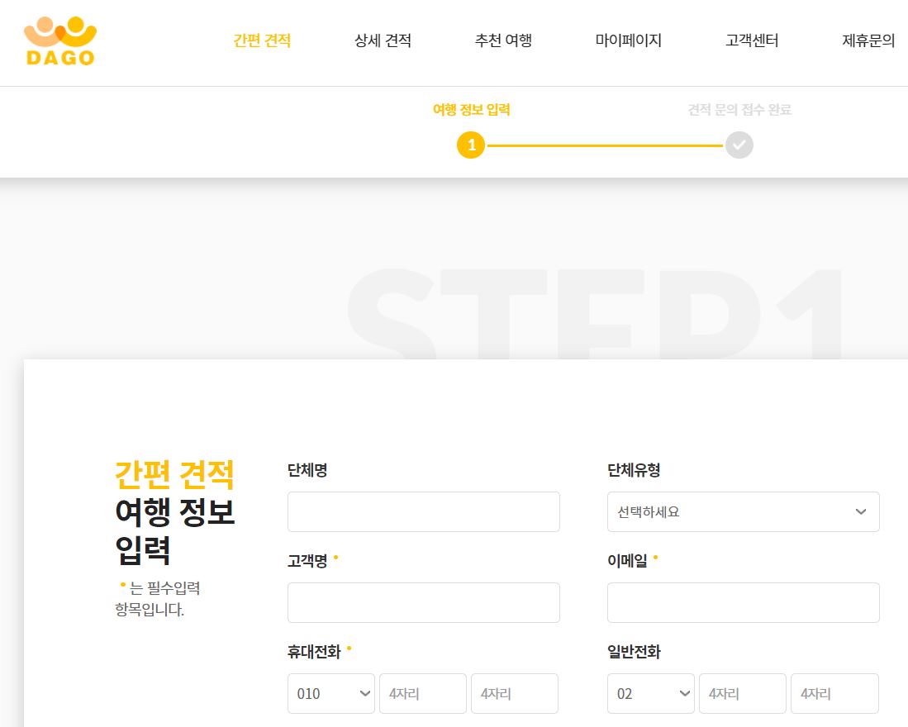Click the 여행 정보 입력 form heading
This screenshot has height=727, width=908.
(174, 530)
